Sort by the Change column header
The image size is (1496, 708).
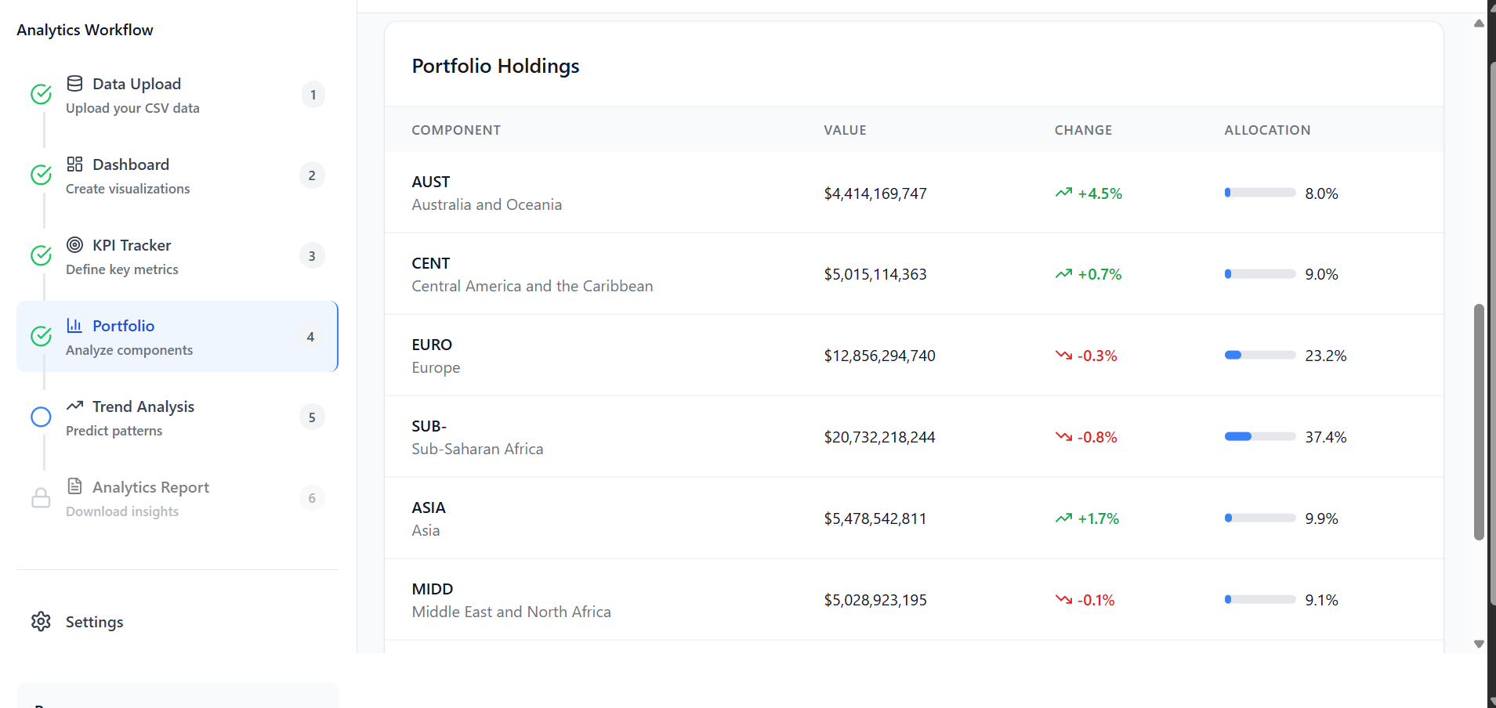click(x=1083, y=130)
